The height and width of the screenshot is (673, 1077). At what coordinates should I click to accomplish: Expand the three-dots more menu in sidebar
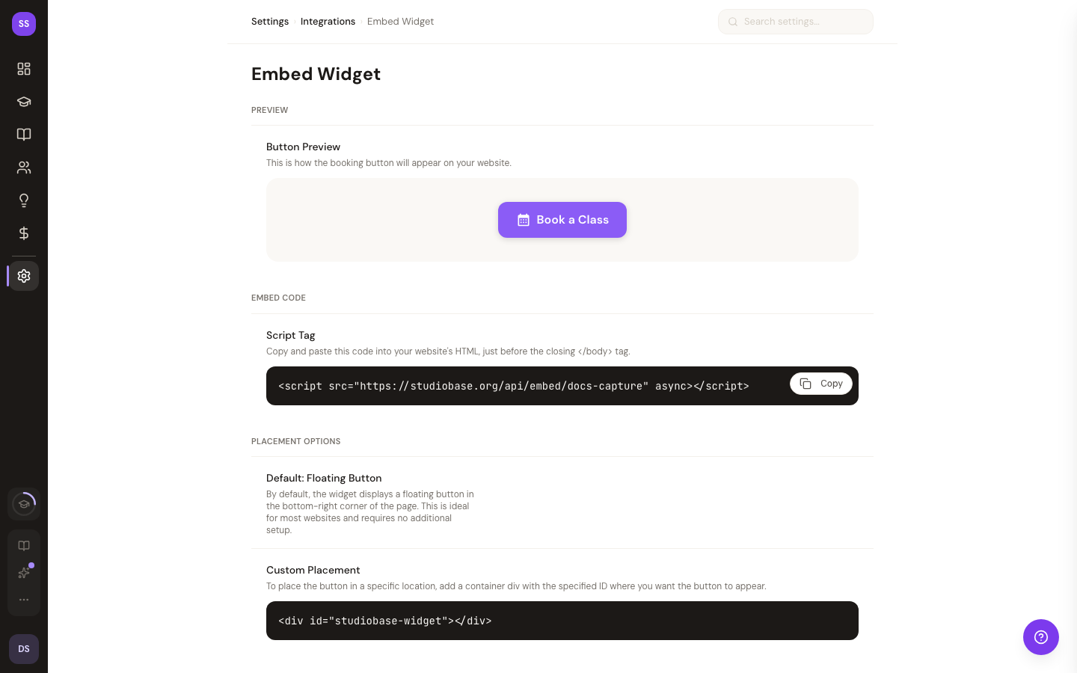coord(24,600)
